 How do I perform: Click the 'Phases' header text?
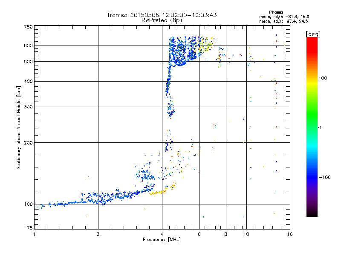pos(276,12)
